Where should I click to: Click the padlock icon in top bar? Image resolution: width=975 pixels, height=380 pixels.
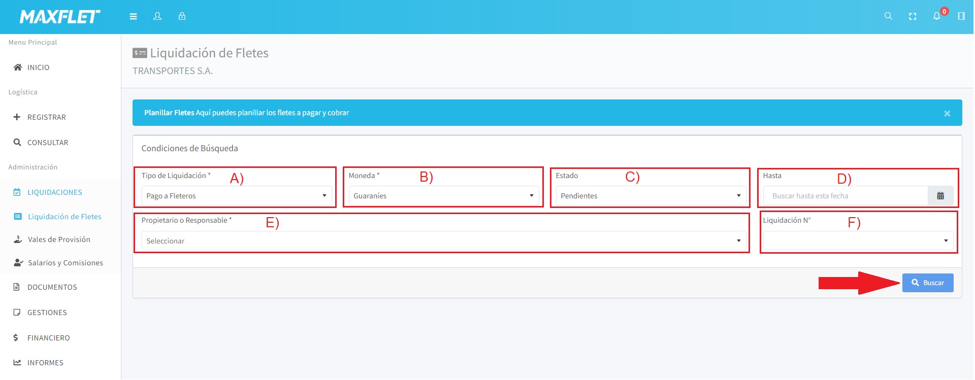click(x=182, y=16)
